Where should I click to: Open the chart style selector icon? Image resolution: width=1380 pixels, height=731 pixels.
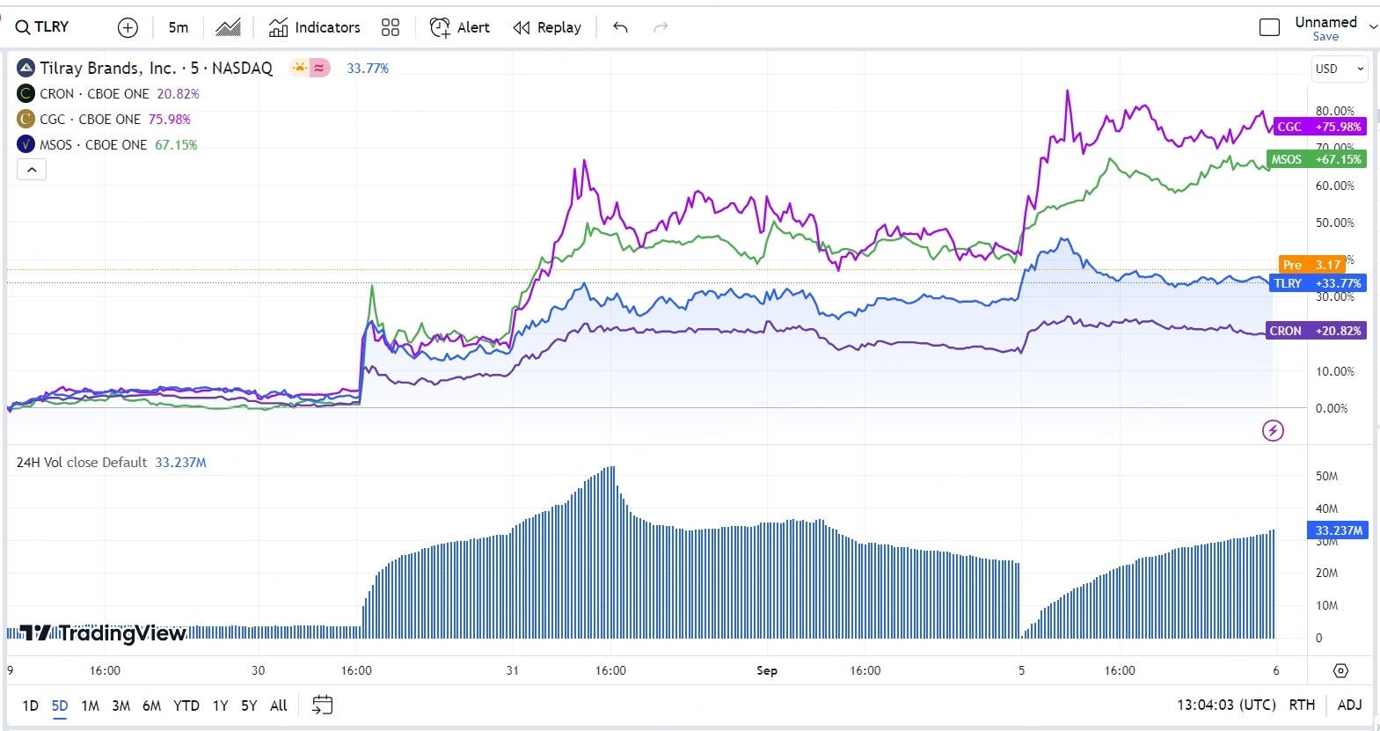coord(228,27)
